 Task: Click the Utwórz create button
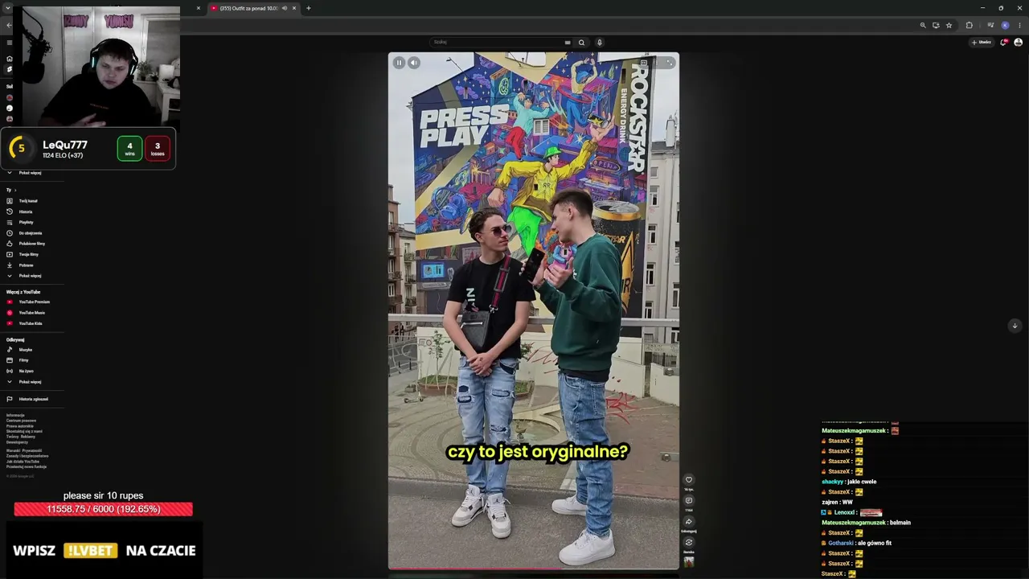click(982, 43)
